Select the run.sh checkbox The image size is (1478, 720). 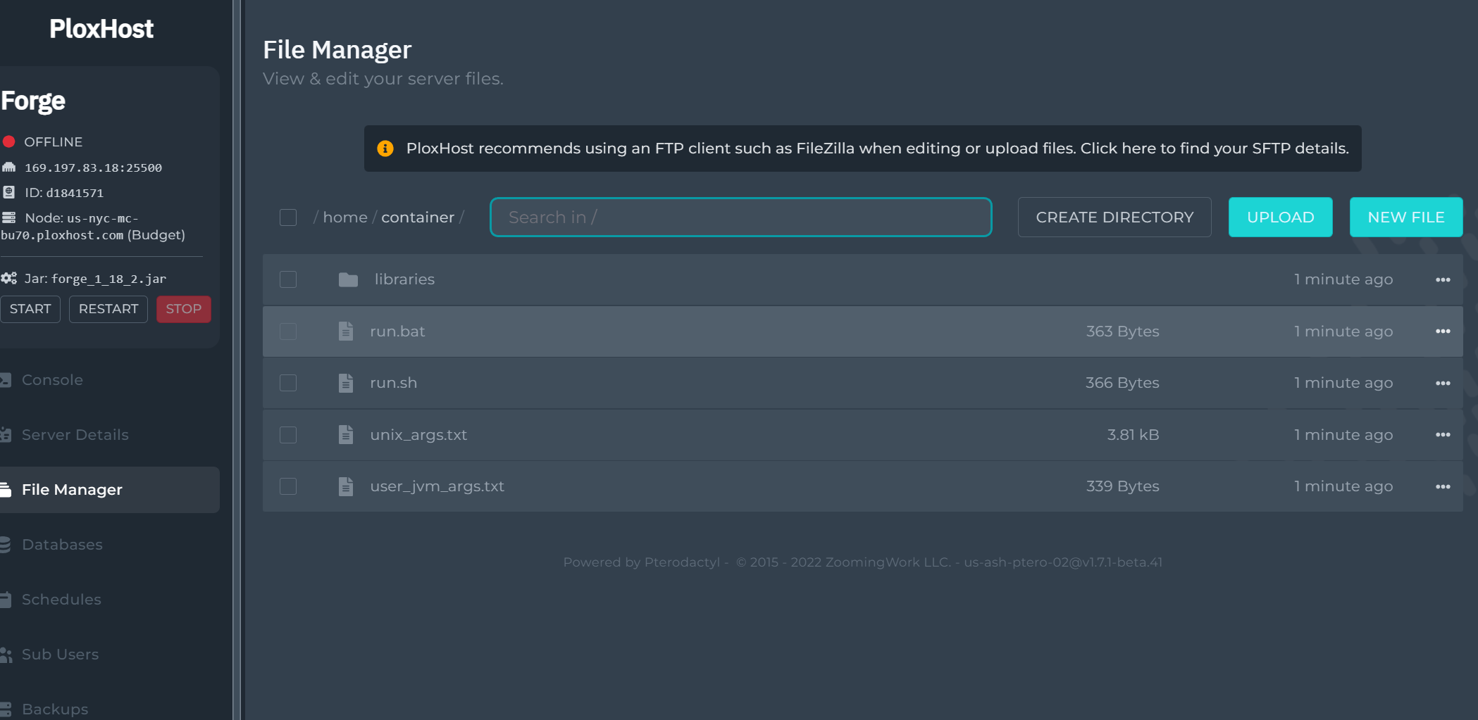[288, 383]
